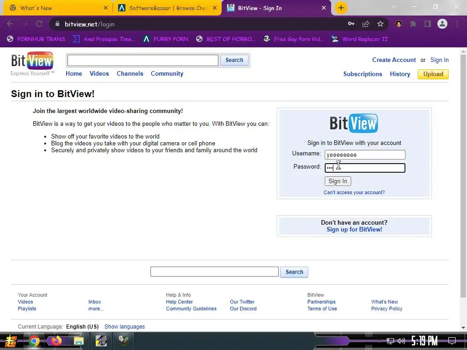
Task: Focus the top search input field
Action: [143, 61]
